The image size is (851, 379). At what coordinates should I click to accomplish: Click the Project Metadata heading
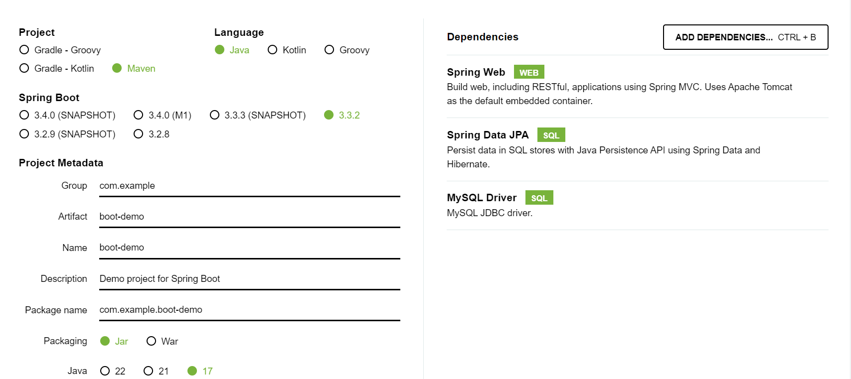pos(61,163)
